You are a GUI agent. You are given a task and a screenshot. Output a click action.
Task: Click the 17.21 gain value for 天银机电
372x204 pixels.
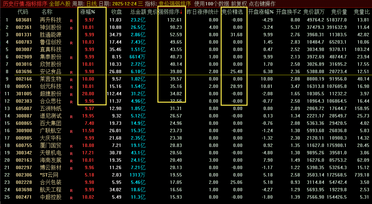(88, 153)
